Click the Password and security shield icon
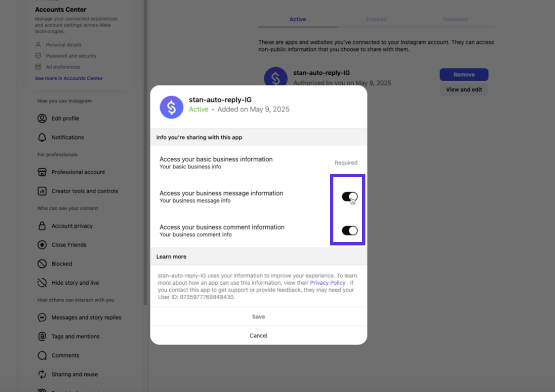 (38, 56)
